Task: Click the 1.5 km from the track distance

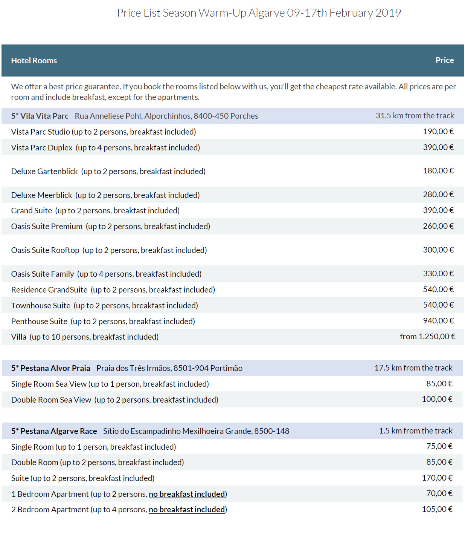Action: coord(416,431)
